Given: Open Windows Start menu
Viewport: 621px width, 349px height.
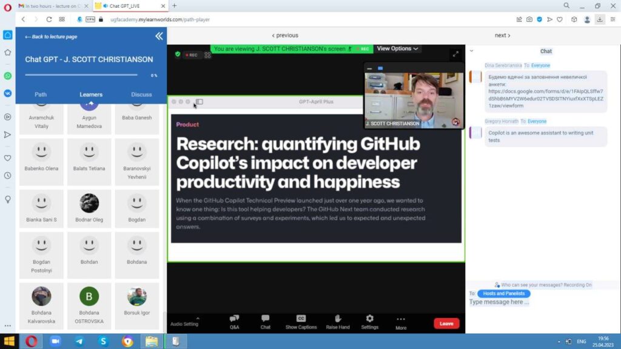Looking at the screenshot, I should coord(8,341).
